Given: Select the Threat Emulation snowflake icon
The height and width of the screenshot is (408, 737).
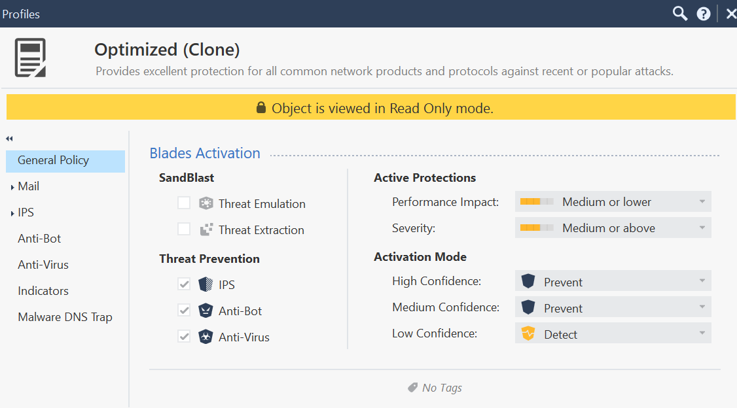Looking at the screenshot, I should [206, 203].
